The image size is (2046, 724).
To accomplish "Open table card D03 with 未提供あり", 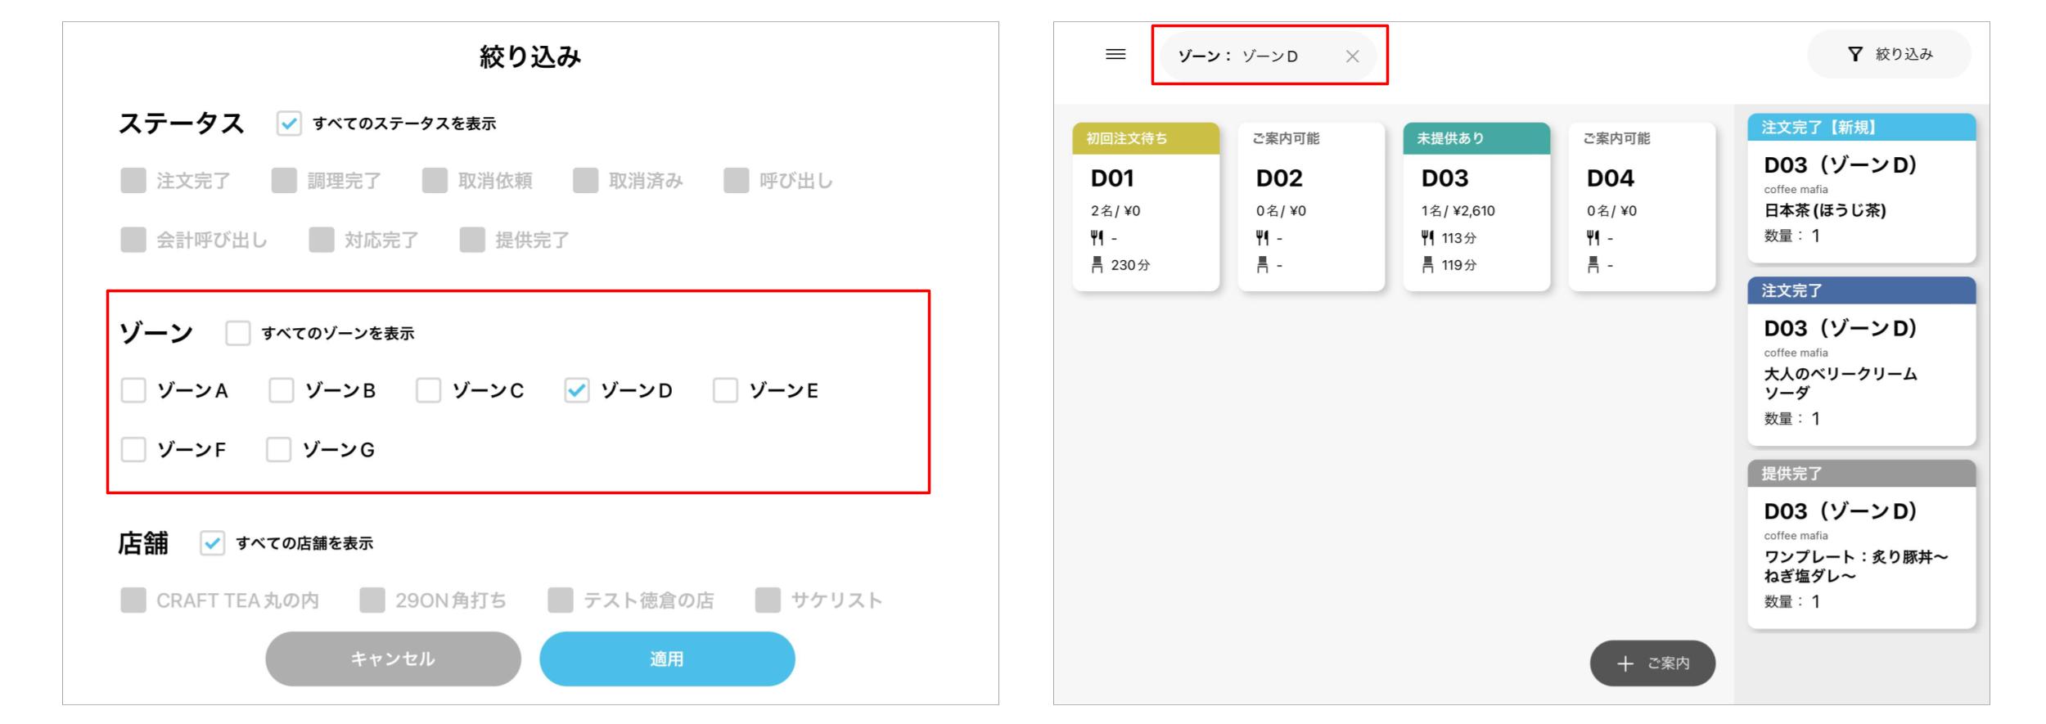I will pyautogui.click(x=1476, y=207).
